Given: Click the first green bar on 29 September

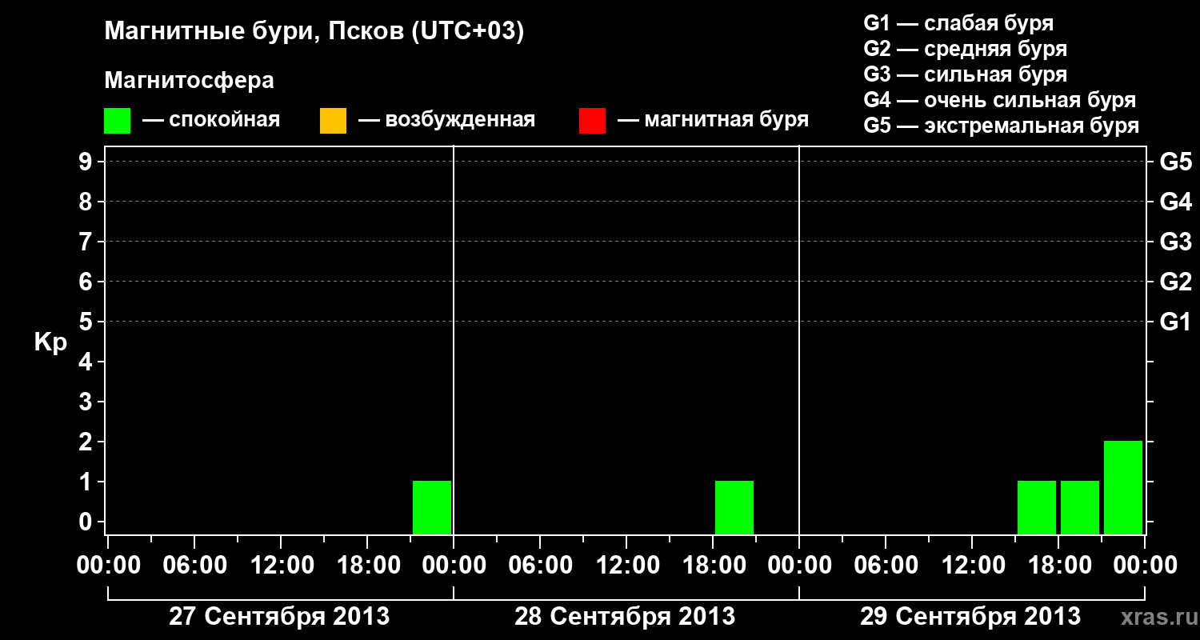Looking at the screenshot, I should pyautogui.click(x=1037, y=507).
